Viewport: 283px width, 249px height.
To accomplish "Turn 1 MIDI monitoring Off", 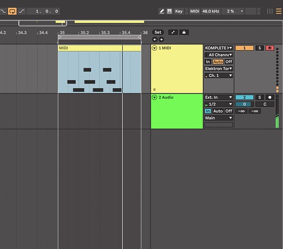I will (229, 62).
